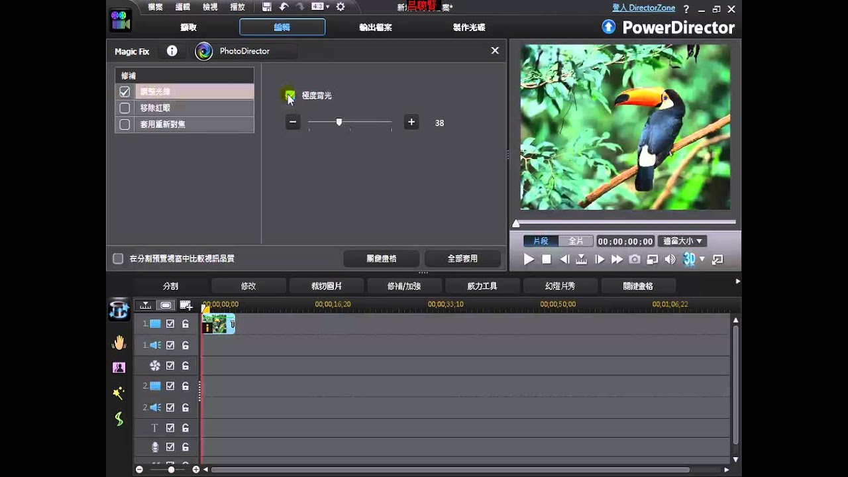Increase the backlight value with plus button
The image size is (848, 477).
pyautogui.click(x=411, y=122)
